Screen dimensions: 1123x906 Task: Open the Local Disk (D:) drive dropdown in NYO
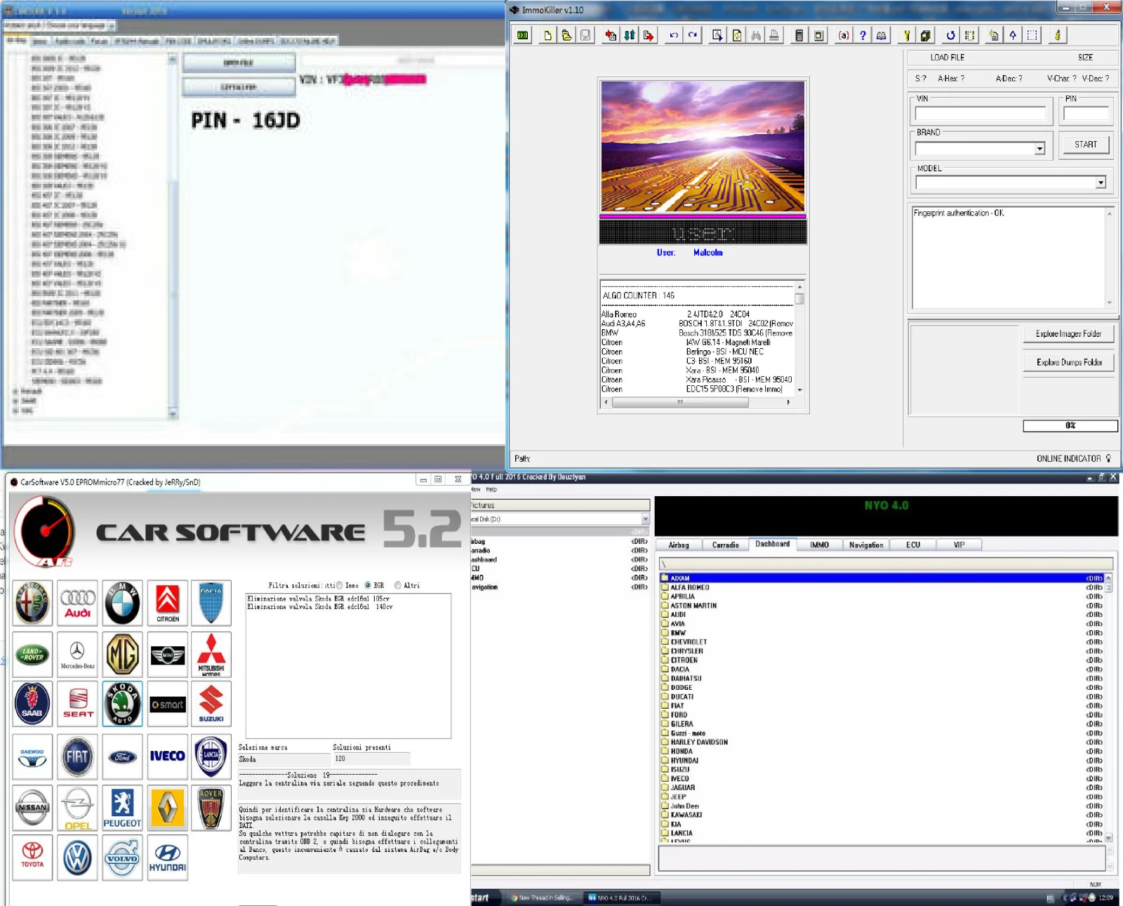[645, 519]
